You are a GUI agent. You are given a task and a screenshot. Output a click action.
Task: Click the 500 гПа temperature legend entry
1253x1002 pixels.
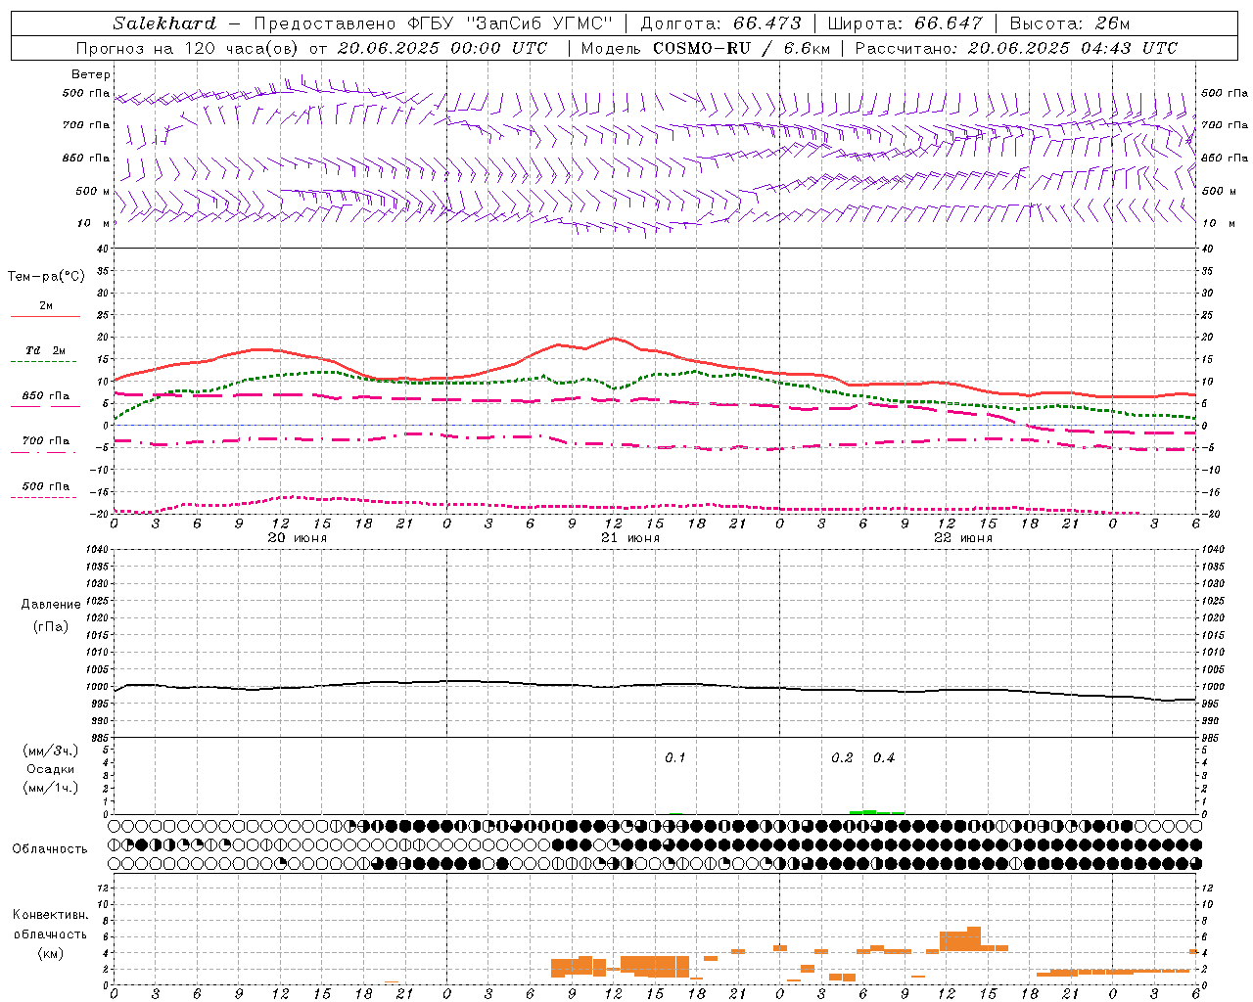[x=45, y=486]
